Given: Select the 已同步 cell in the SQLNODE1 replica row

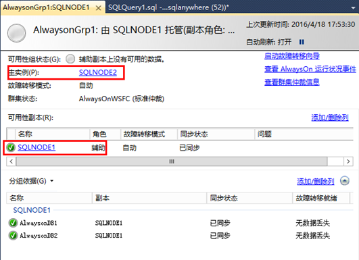Looking at the screenshot, I should pyautogui.click(x=189, y=148).
